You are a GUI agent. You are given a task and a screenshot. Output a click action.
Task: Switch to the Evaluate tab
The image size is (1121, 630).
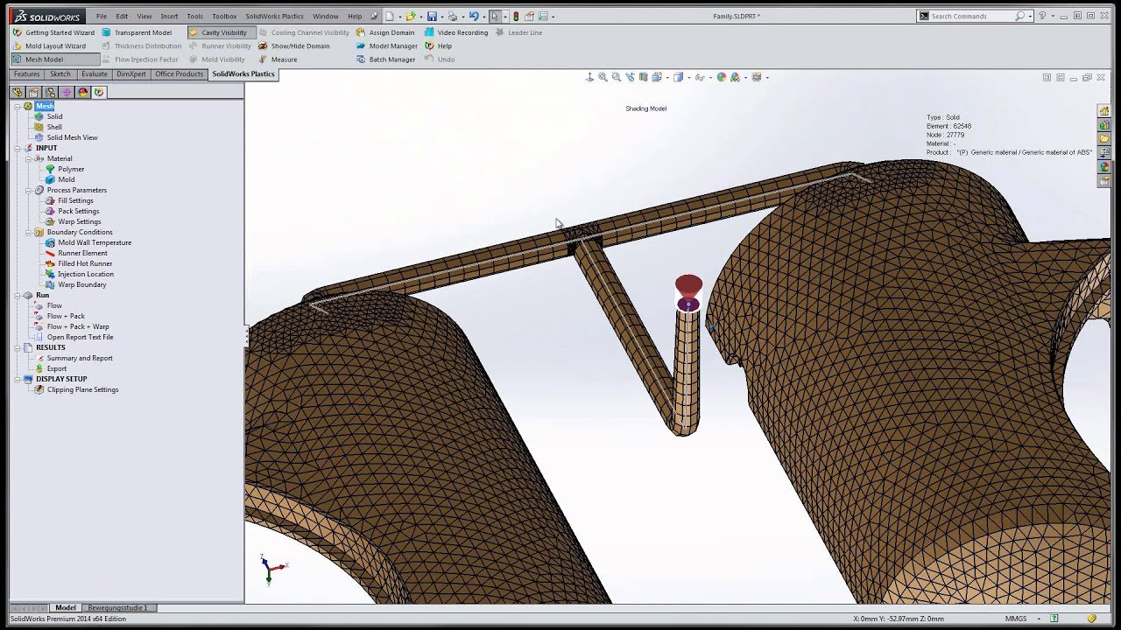tap(95, 74)
